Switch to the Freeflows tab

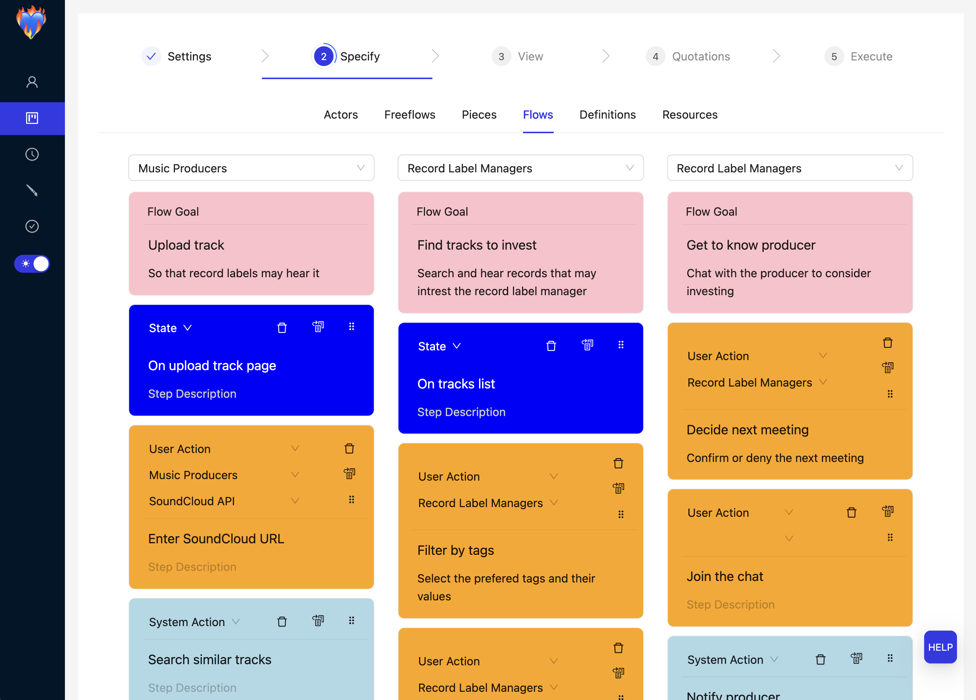click(410, 115)
